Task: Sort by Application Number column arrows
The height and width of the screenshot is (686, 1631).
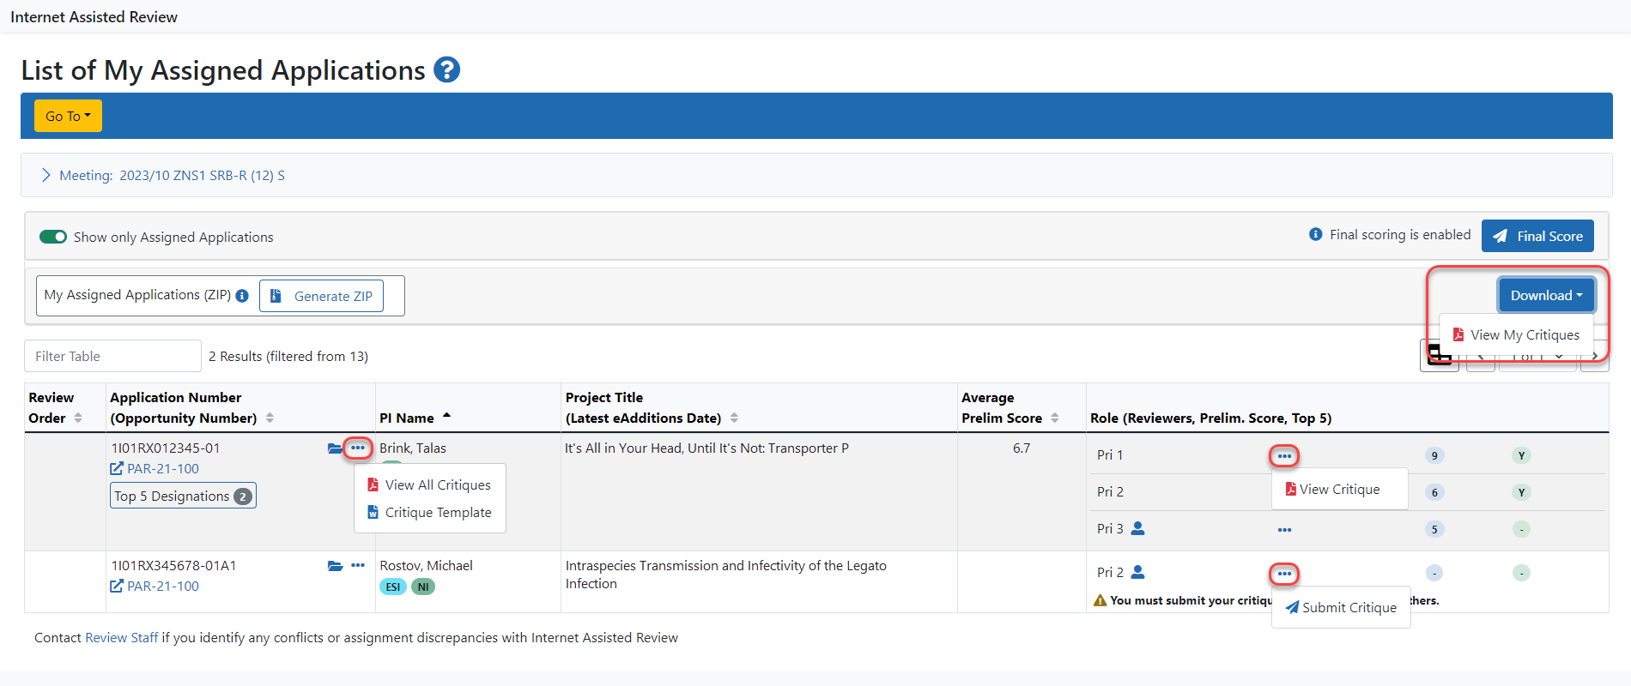Action: (270, 418)
